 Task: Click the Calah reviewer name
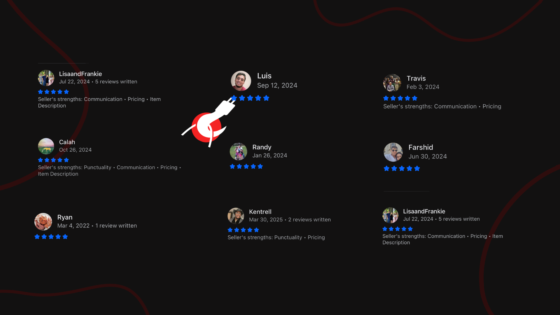coord(67,142)
